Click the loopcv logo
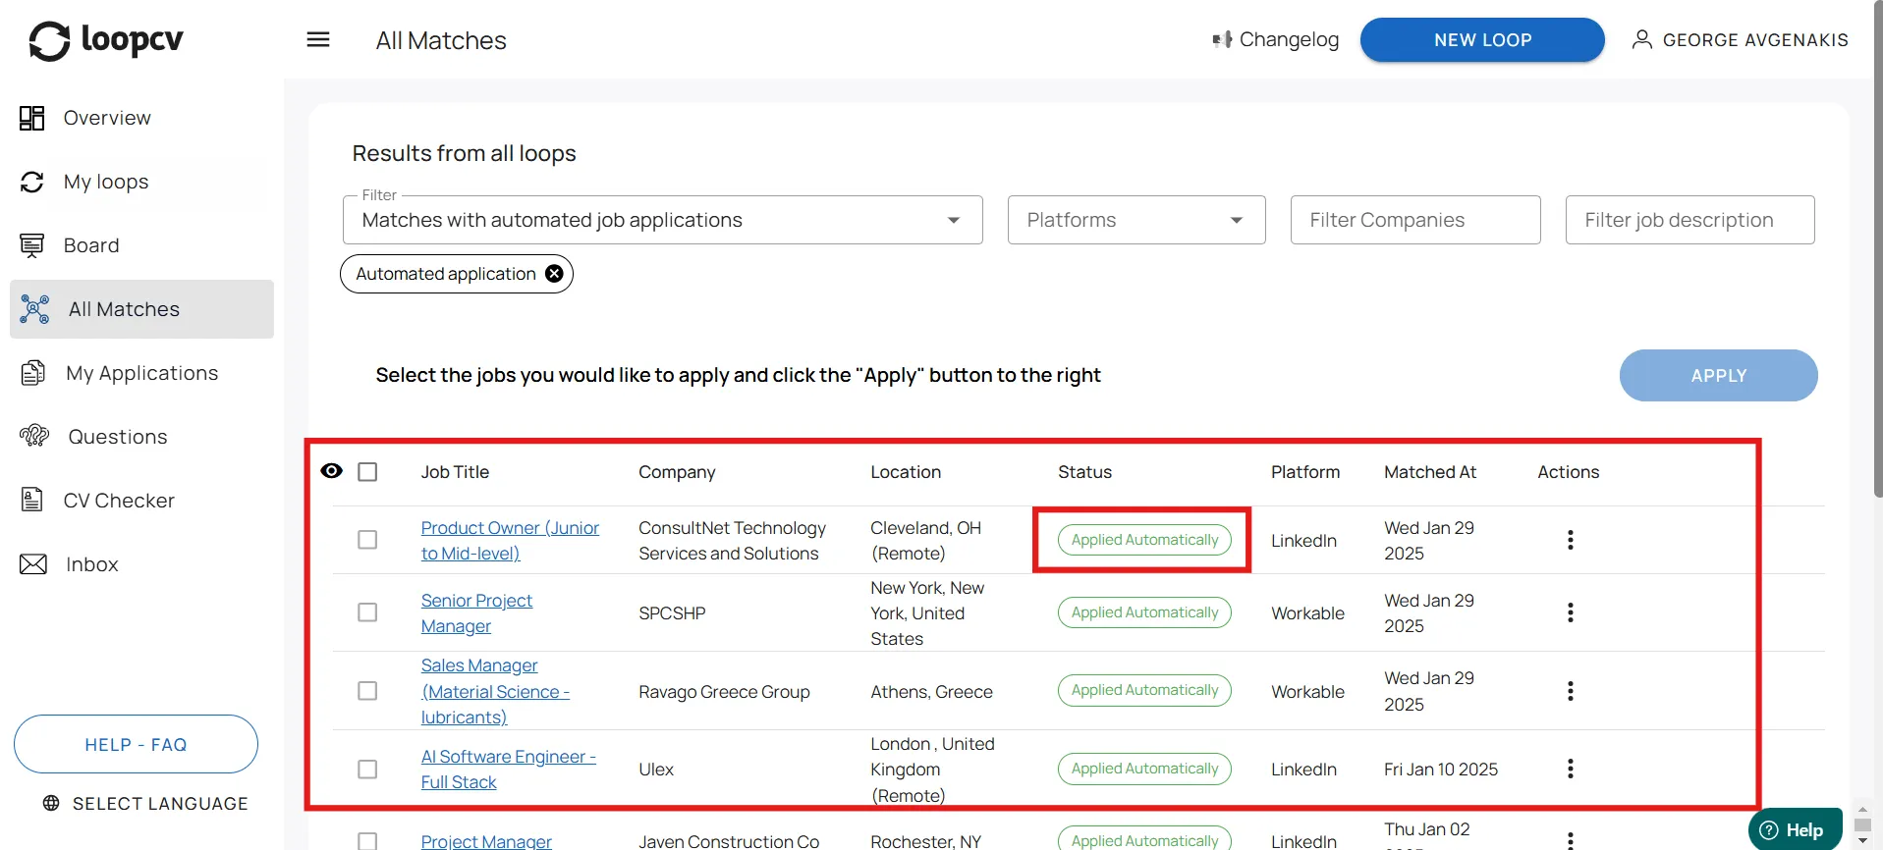The image size is (1883, 850). click(106, 40)
